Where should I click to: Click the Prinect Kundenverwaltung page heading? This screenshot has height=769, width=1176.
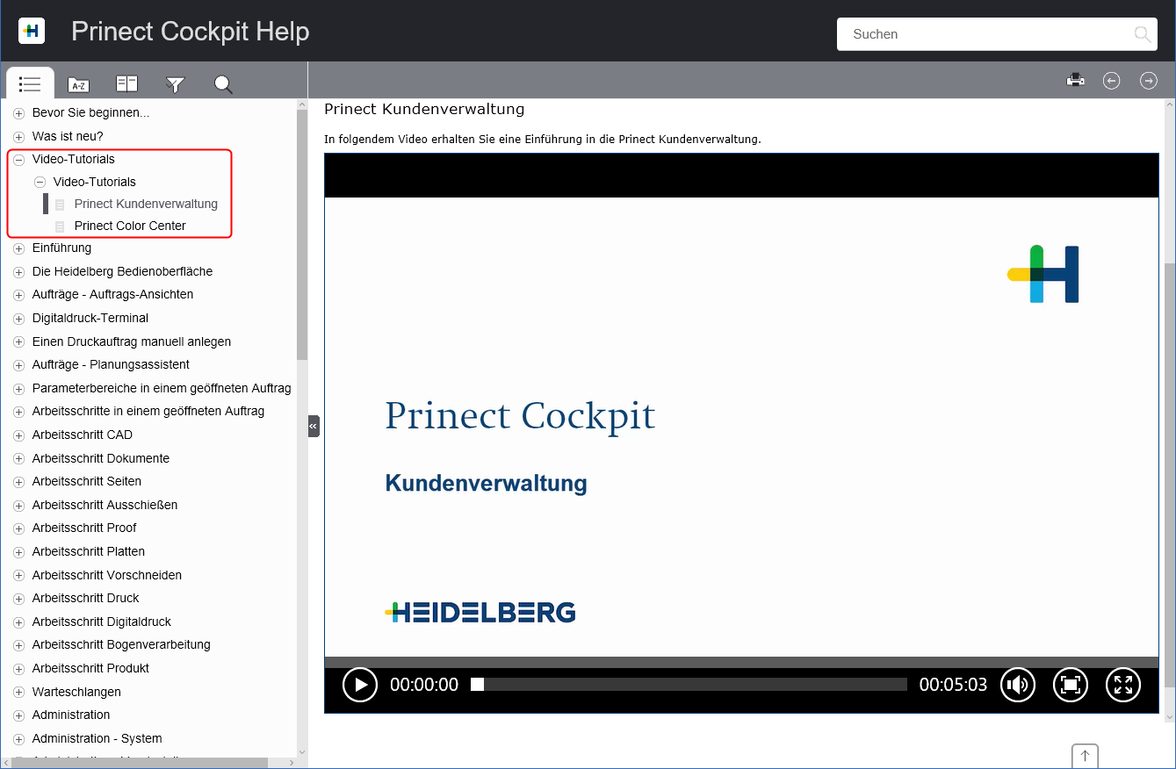coord(424,110)
